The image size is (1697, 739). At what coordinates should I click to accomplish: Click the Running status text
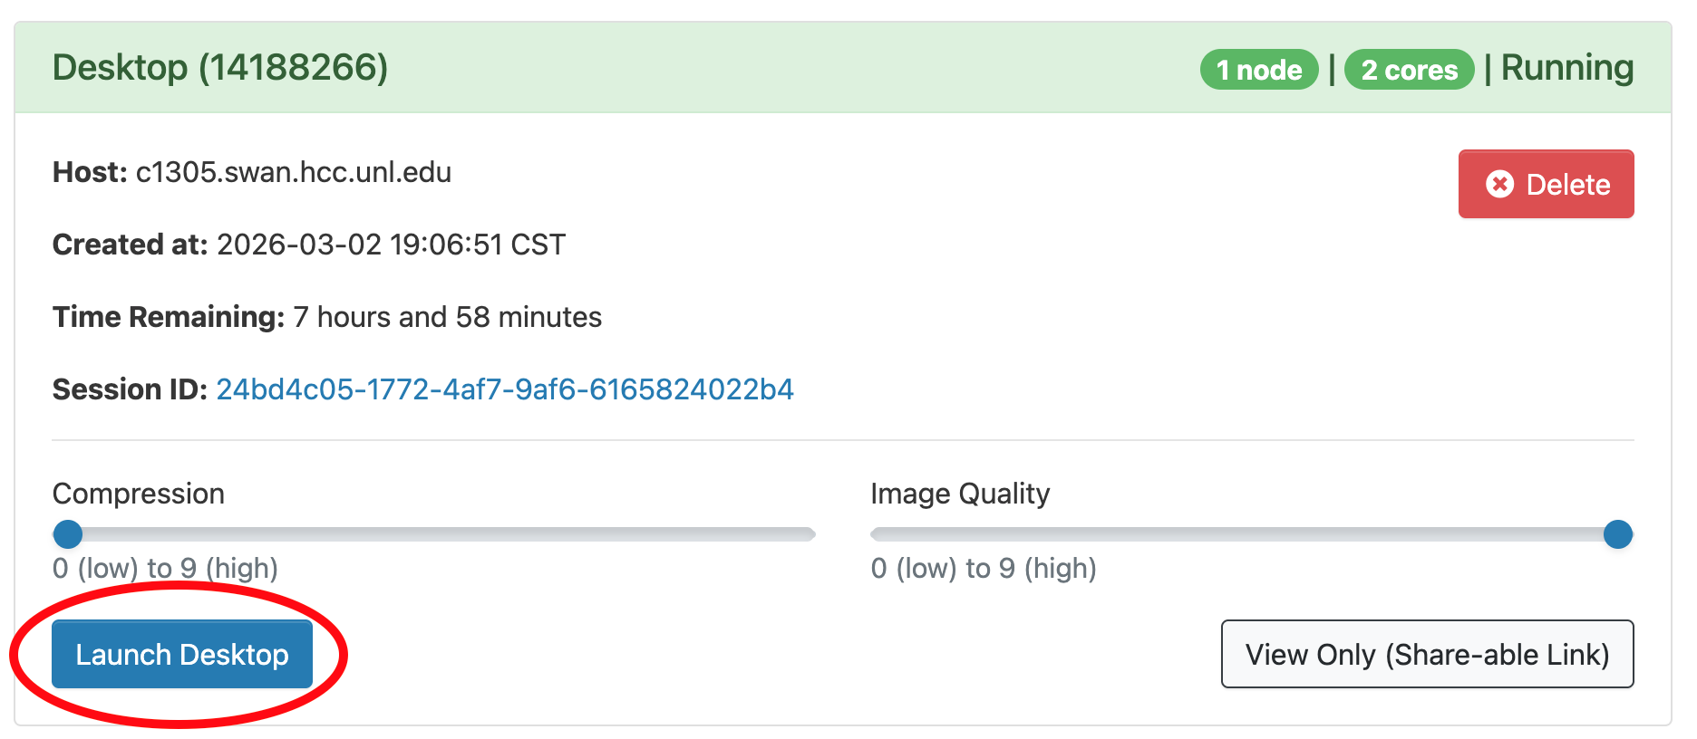click(1566, 68)
